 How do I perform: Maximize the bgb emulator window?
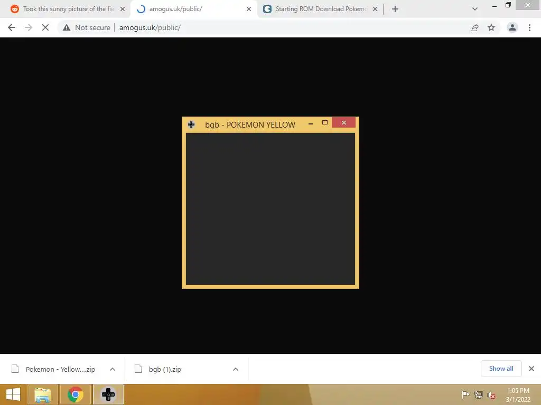(325, 122)
